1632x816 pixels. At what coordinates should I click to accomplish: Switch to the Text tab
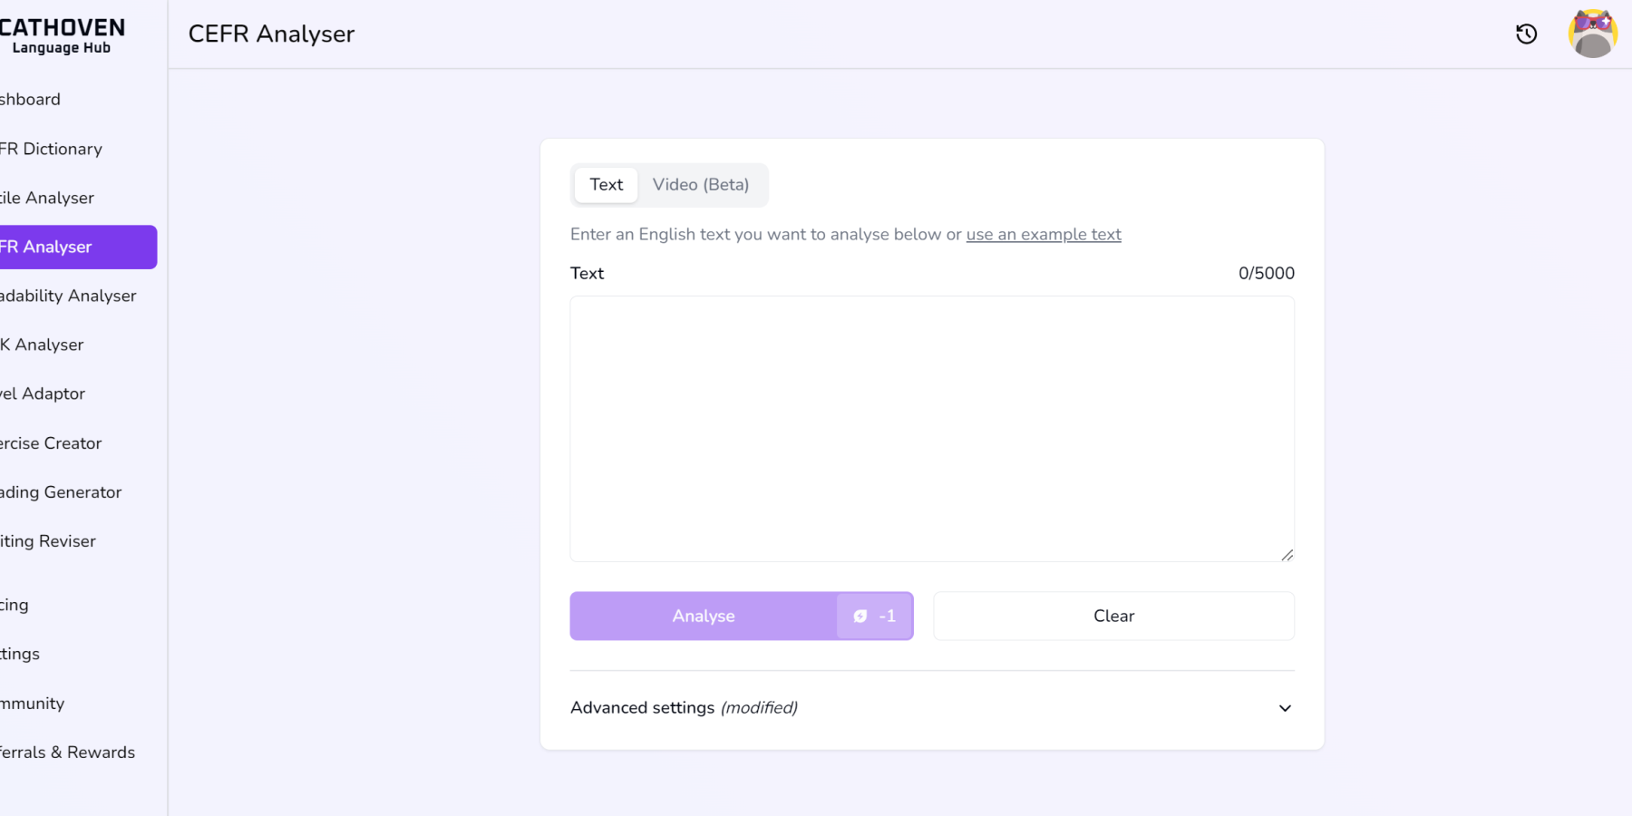click(x=607, y=185)
